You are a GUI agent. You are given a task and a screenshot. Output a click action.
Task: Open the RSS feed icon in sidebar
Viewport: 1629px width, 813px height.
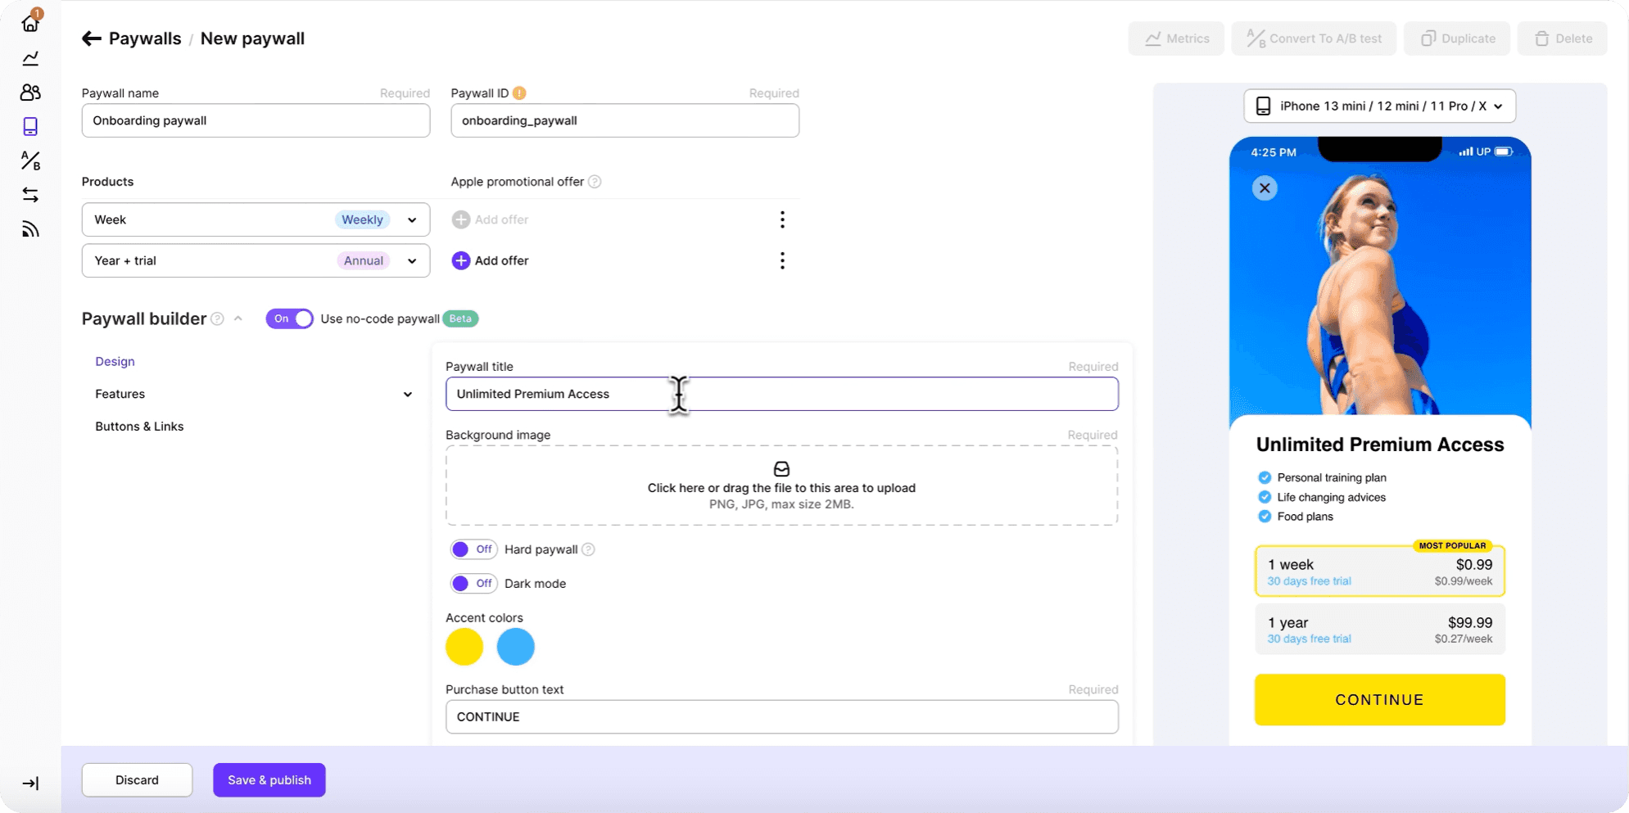point(30,229)
